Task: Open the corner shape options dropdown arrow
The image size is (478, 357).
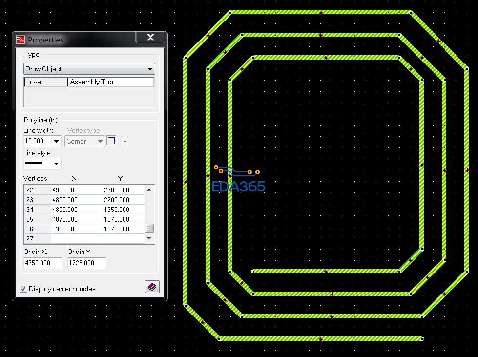Action: click(125, 142)
